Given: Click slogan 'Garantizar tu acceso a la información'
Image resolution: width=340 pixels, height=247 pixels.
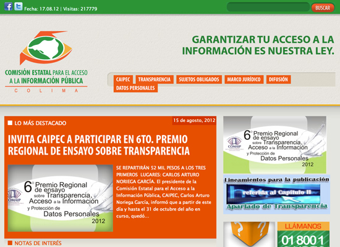Looking at the screenshot, I should tap(258, 45).
